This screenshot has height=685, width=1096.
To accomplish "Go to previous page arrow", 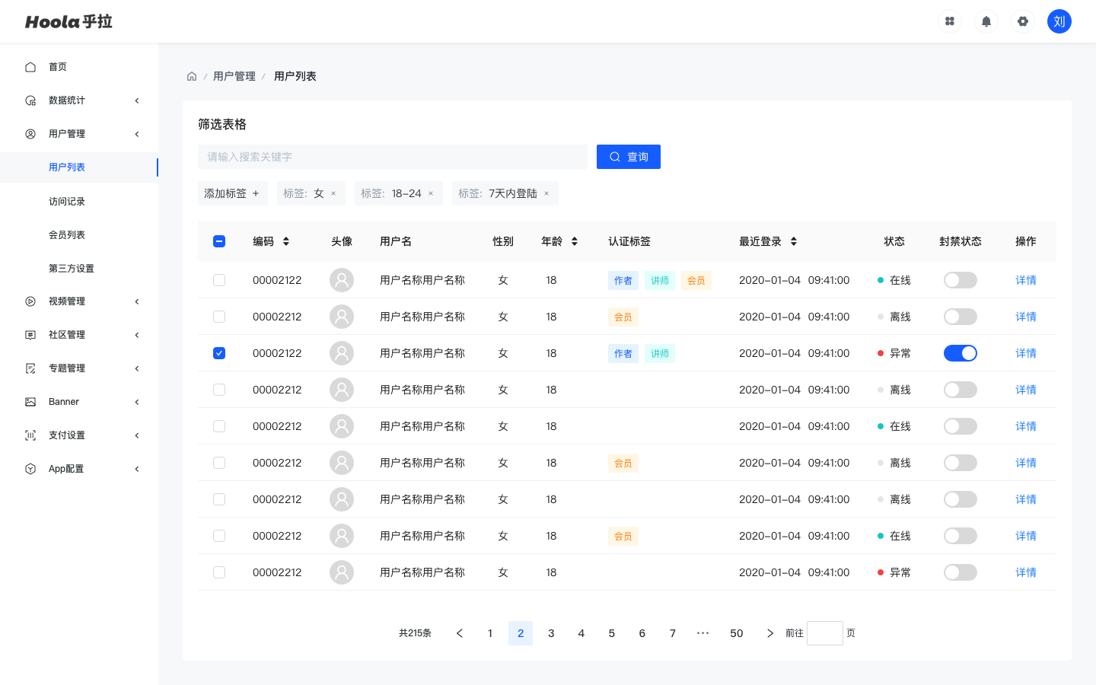I will point(460,633).
